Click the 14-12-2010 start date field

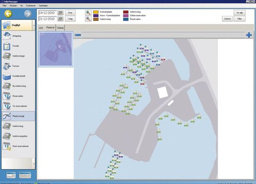click(48, 13)
